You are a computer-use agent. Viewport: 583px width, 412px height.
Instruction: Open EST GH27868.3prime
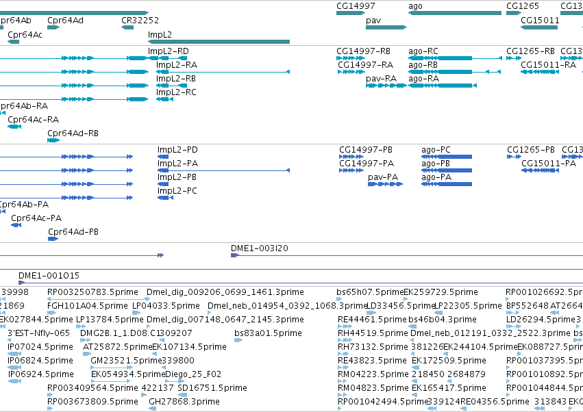[184, 402]
